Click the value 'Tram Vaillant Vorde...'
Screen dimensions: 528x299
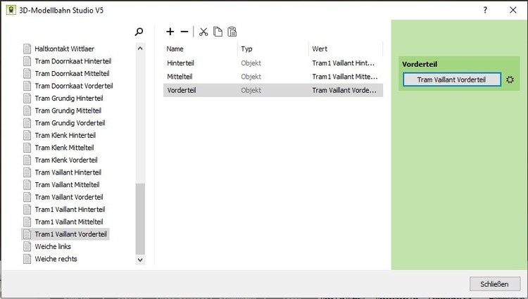(x=344, y=90)
